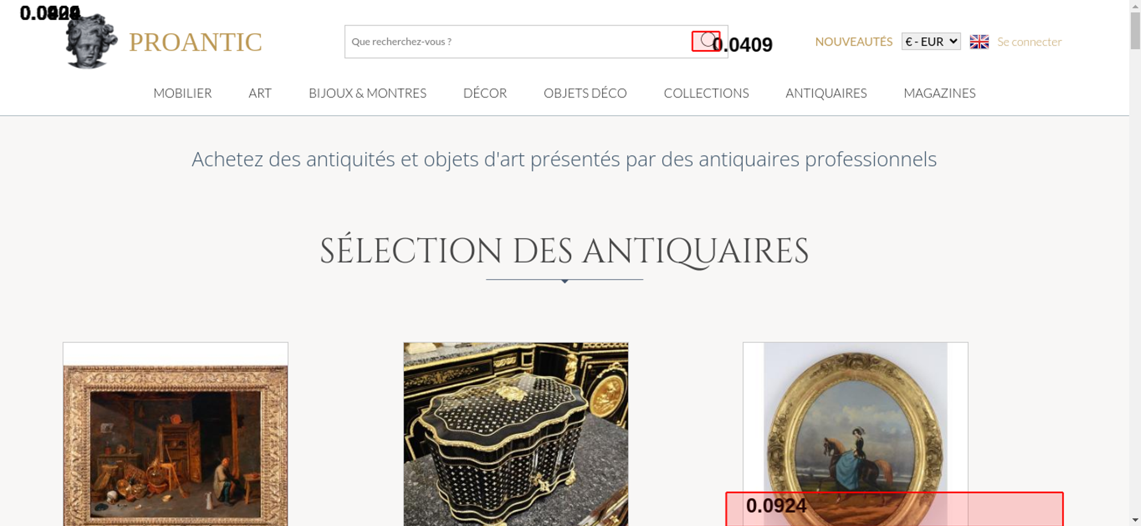
Task: Open the DÉCOR menu
Action: 485,93
